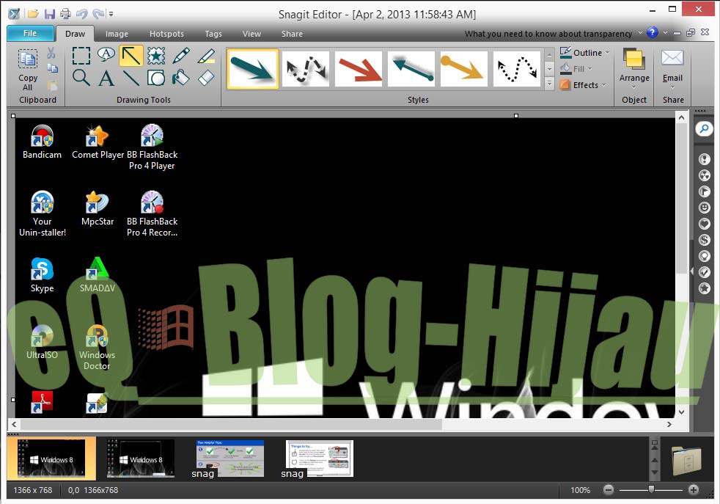This screenshot has width=720, height=504.
Task: Click the dollar sign sidebar icon
Action: click(705, 240)
